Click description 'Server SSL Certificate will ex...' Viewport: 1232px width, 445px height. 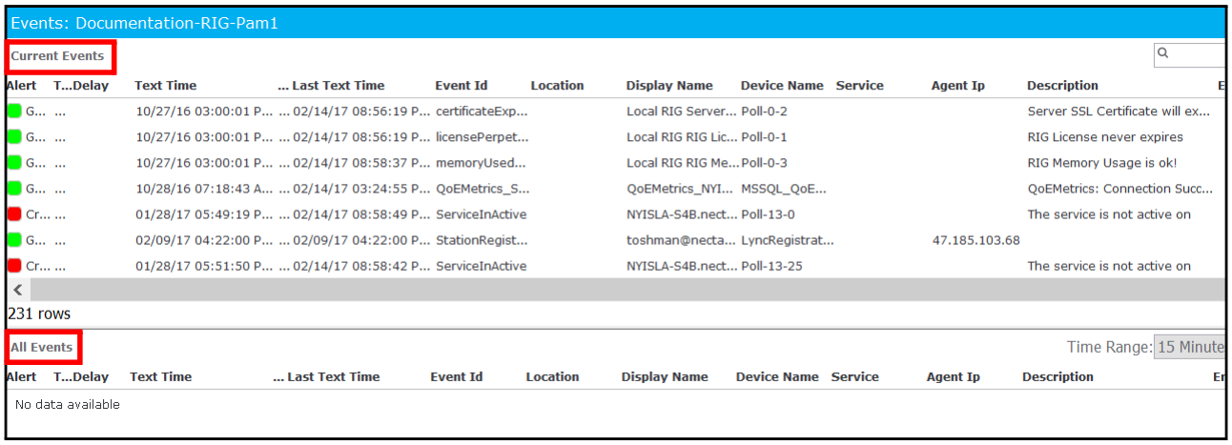coord(1119,111)
